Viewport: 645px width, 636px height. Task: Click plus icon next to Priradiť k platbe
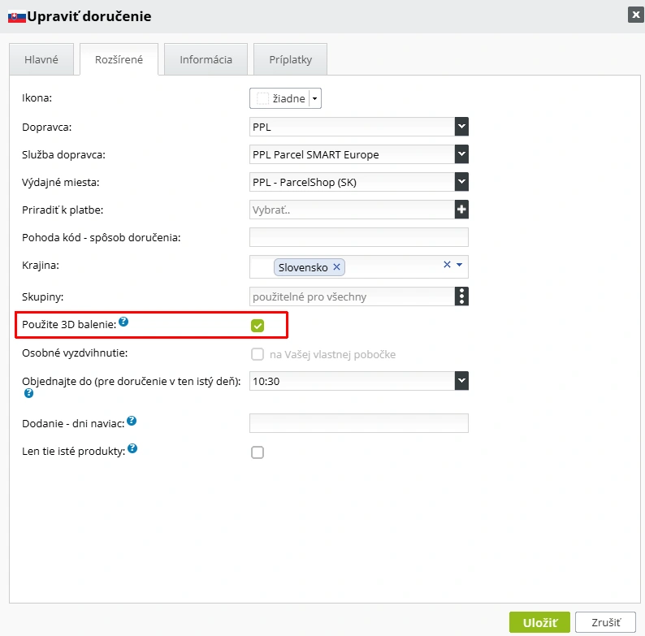click(461, 210)
